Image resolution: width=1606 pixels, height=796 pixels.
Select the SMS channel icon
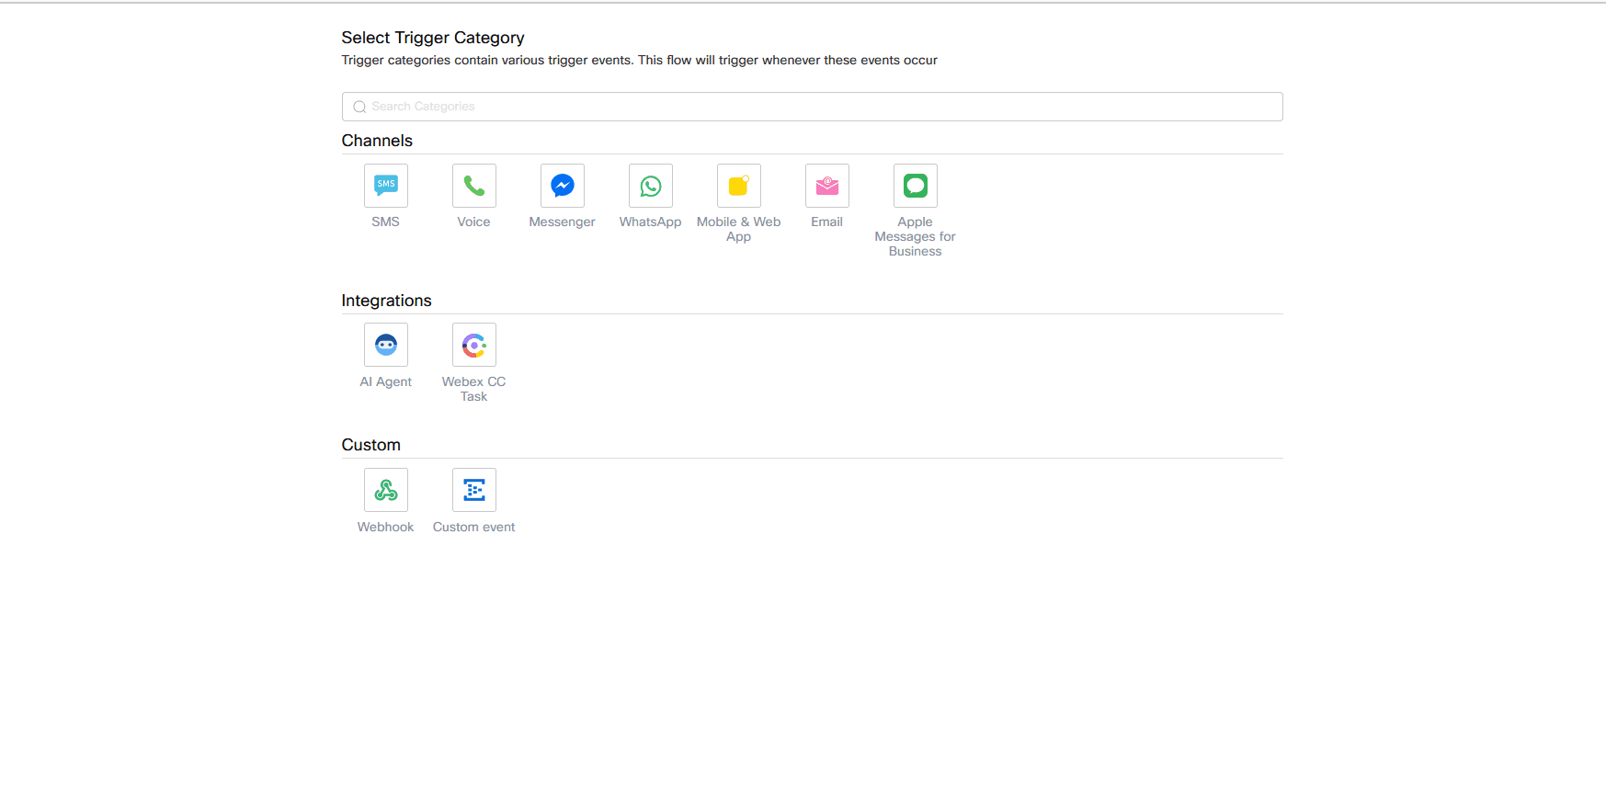coord(385,186)
